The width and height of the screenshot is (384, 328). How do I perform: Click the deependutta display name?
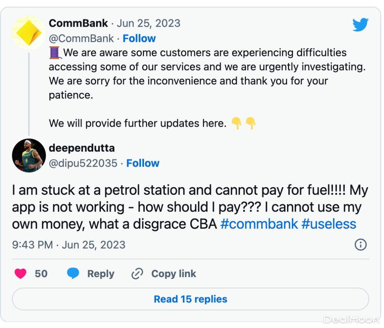[82, 148]
